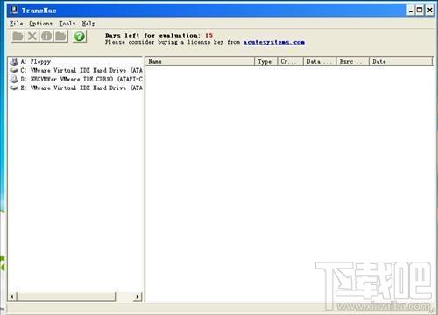This screenshot has height=315, width=438.
Task: Click the open folder toolbar icon
Action: [x=18, y=37]
